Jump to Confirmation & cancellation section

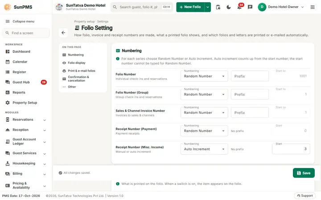pos(78,79)
